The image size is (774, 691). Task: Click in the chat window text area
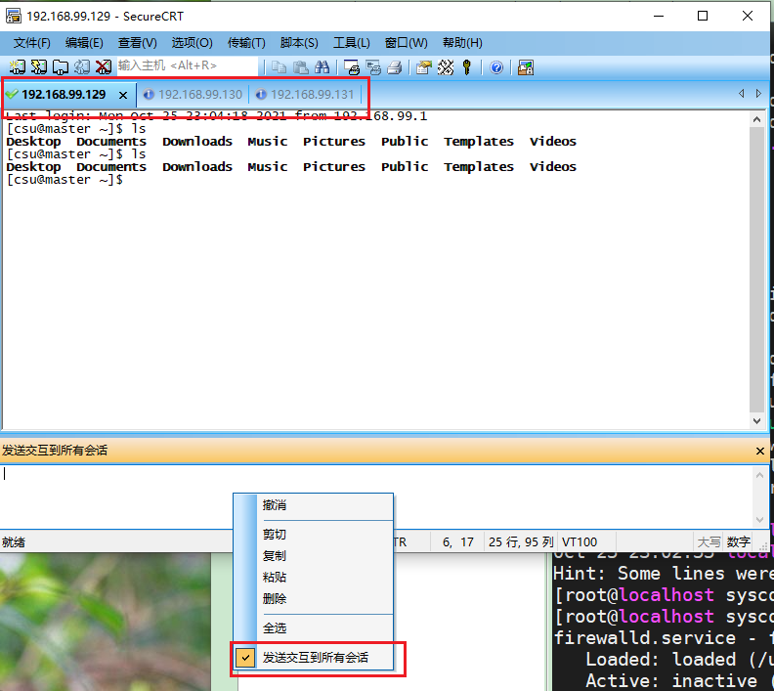375,496
